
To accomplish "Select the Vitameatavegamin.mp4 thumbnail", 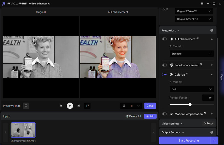I will point(23,130).
